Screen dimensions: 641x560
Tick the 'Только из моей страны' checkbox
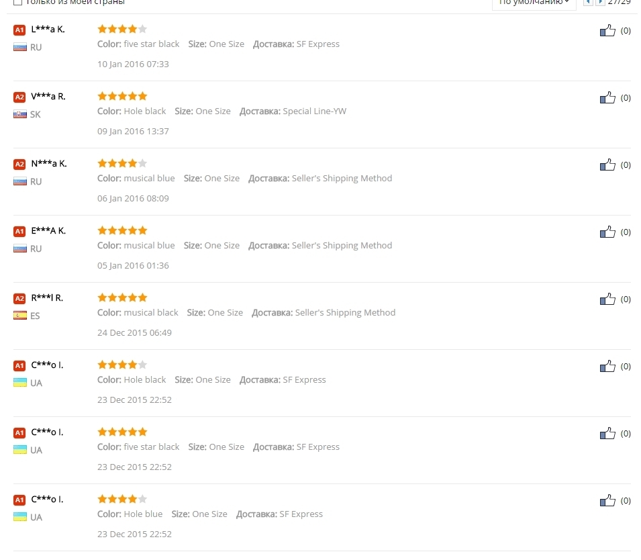coord(17,3)
